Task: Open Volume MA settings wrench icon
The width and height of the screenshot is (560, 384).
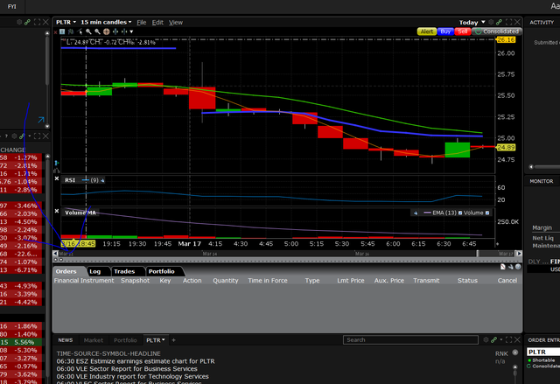Action: 416,213
